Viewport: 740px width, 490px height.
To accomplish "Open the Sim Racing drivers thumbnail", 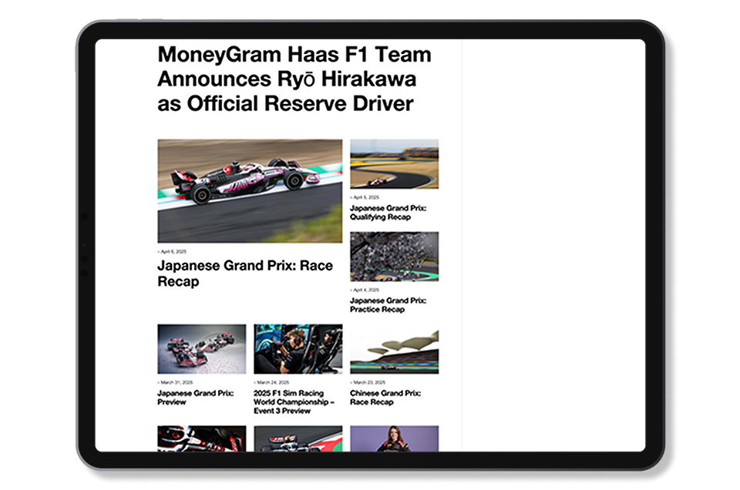I will [298, 349].
